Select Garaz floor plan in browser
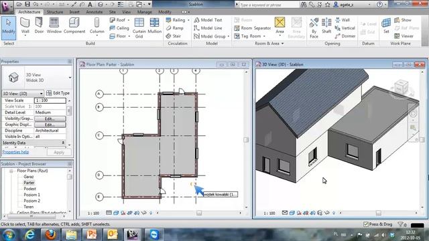This screenshot has height=241, width=429. pyautogui.click(x=28, y=177)
